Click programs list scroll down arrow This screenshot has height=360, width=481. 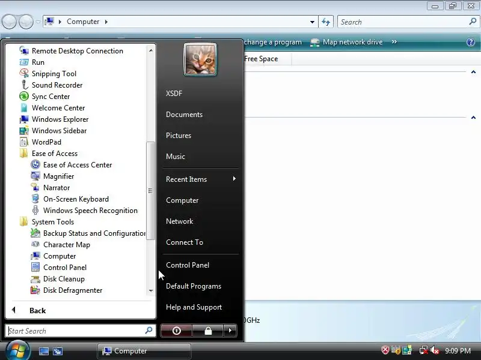tap(151, 291)
